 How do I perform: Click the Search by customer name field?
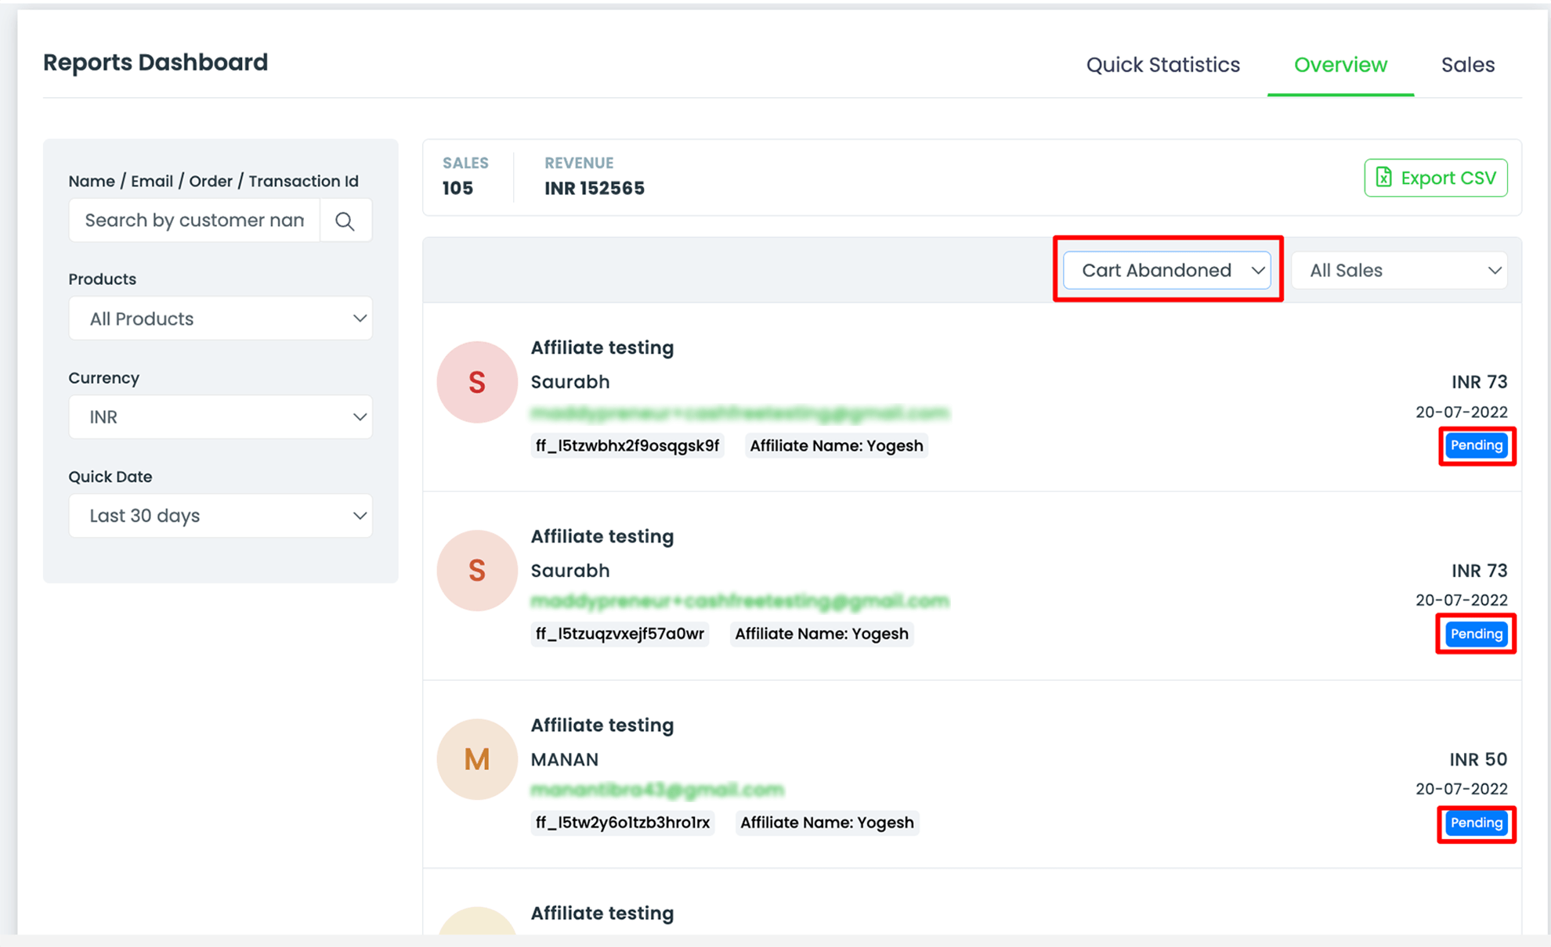[194, 221]
